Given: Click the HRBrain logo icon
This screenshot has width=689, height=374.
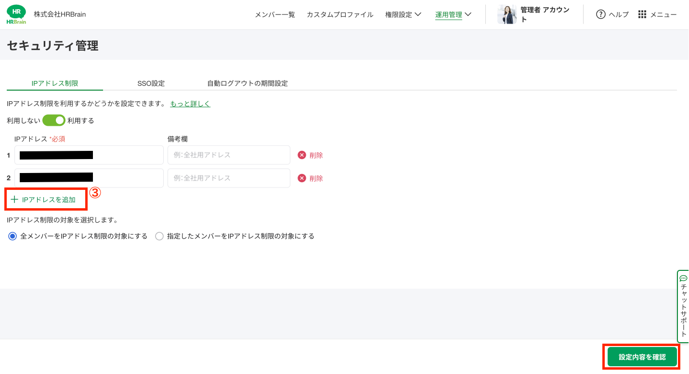Looking at the screenshot, I should [16, 14].
